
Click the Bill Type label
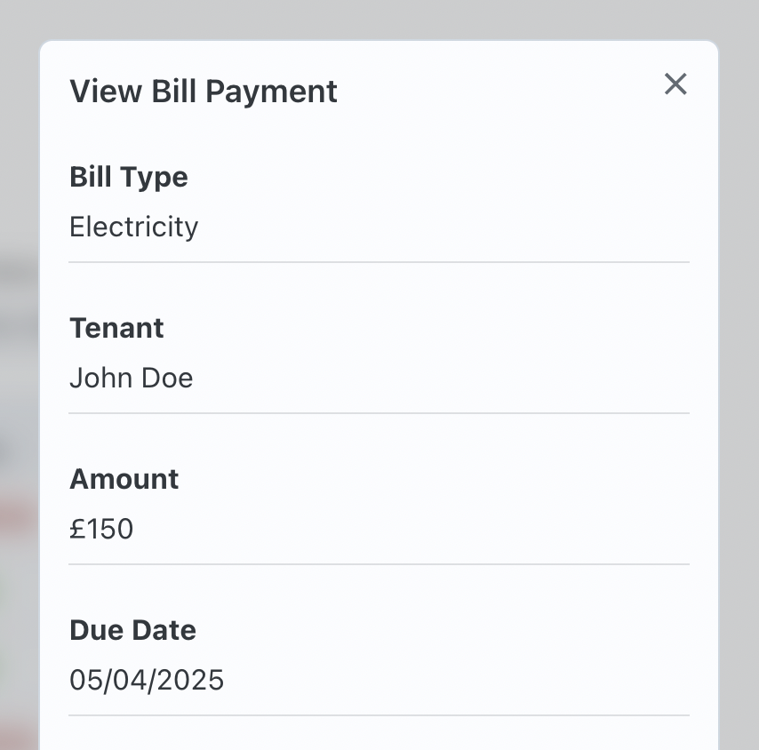tap(129, 177)
